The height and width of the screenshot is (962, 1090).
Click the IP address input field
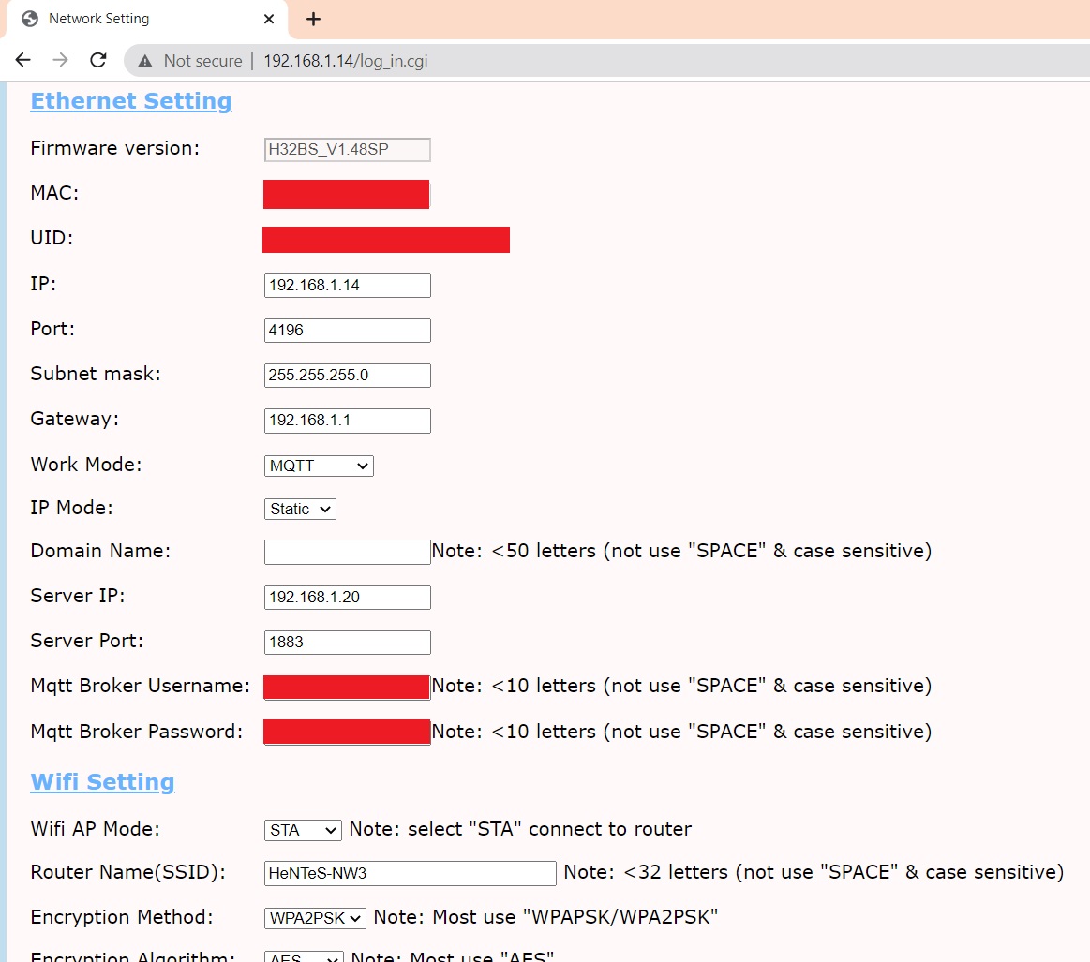click(x=347, y=286)
